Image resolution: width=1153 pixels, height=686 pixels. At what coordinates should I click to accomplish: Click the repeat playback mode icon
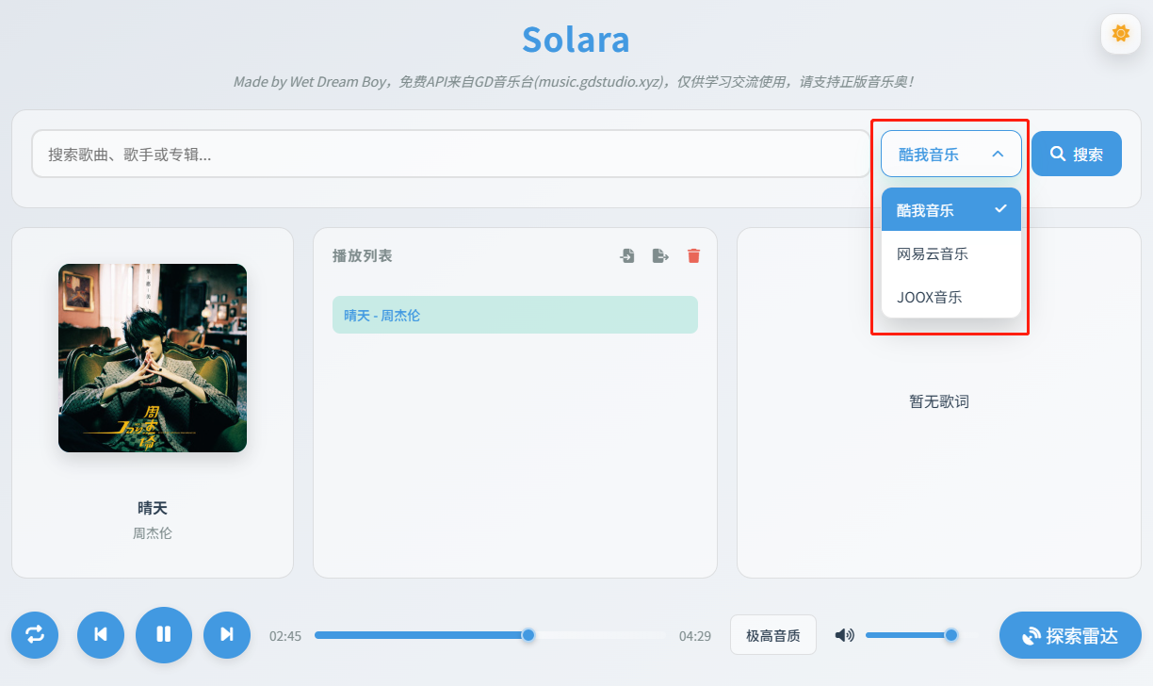[35, 634]
